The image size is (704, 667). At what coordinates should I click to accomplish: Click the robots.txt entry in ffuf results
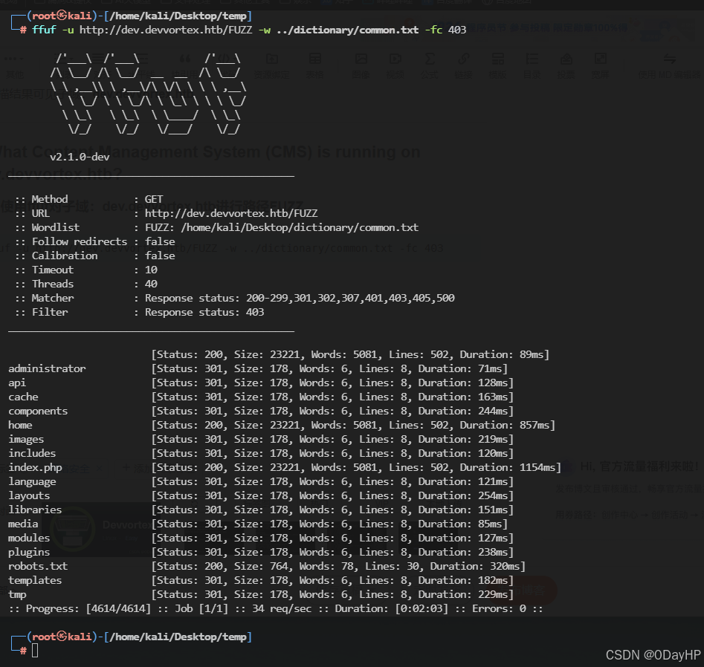tap(37, 566)
